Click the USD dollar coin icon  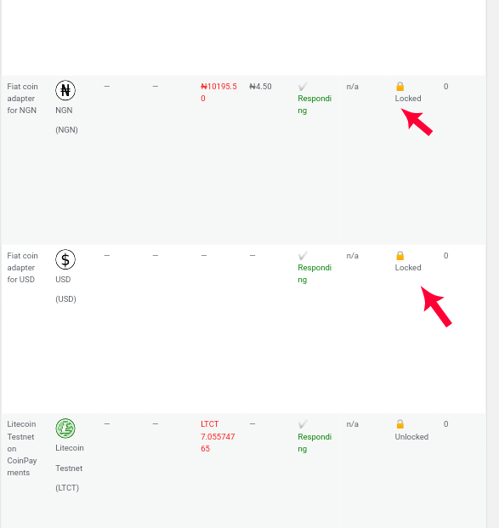pyautogui.click(x=65, y=259)
